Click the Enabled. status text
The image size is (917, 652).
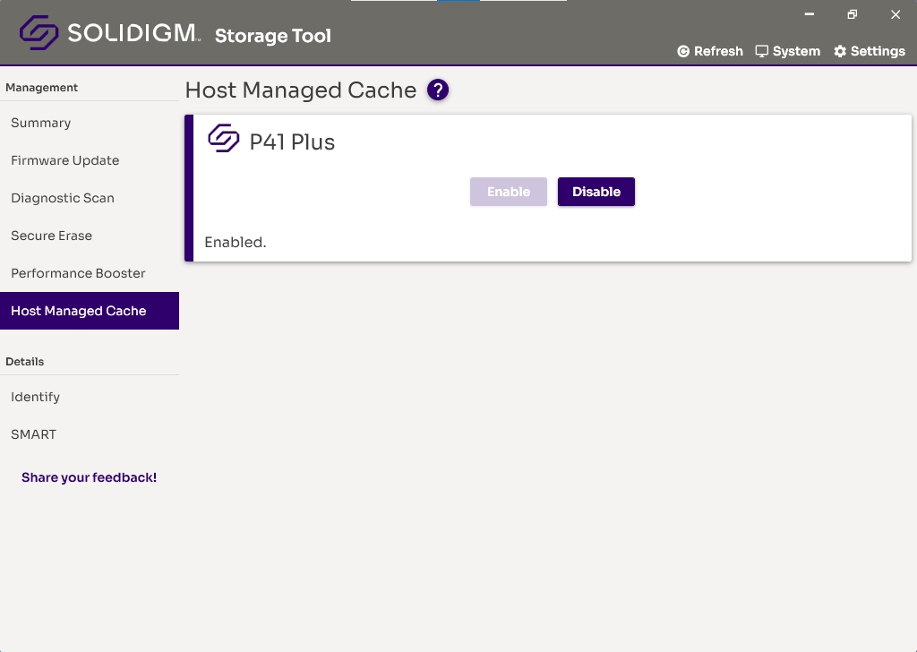236,242
